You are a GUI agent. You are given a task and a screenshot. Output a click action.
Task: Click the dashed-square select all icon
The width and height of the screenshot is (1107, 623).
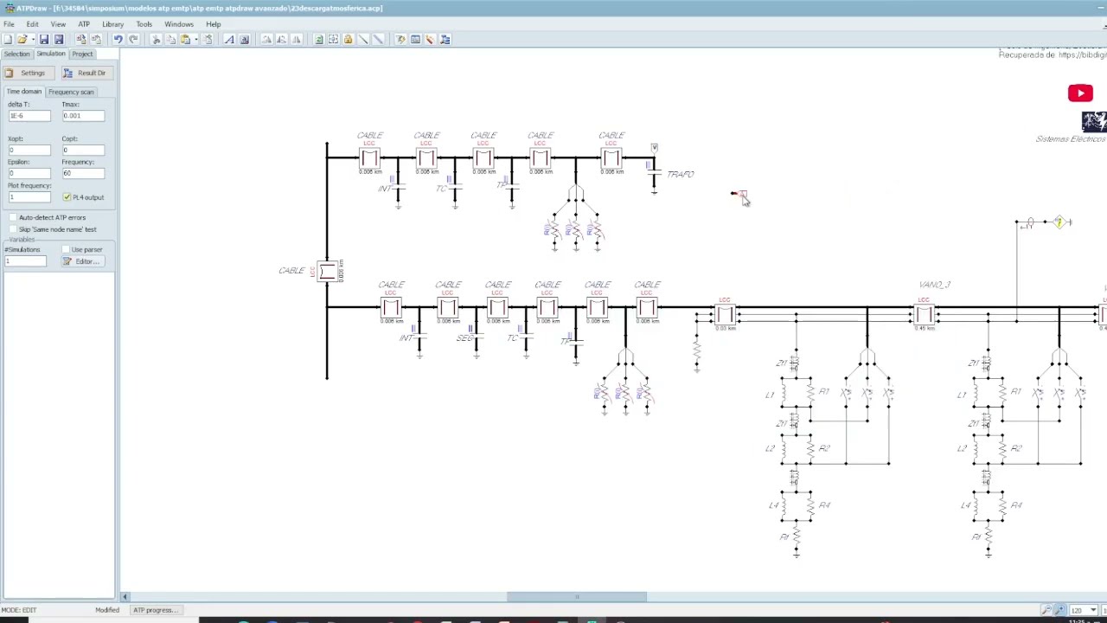tap(333, 39)
